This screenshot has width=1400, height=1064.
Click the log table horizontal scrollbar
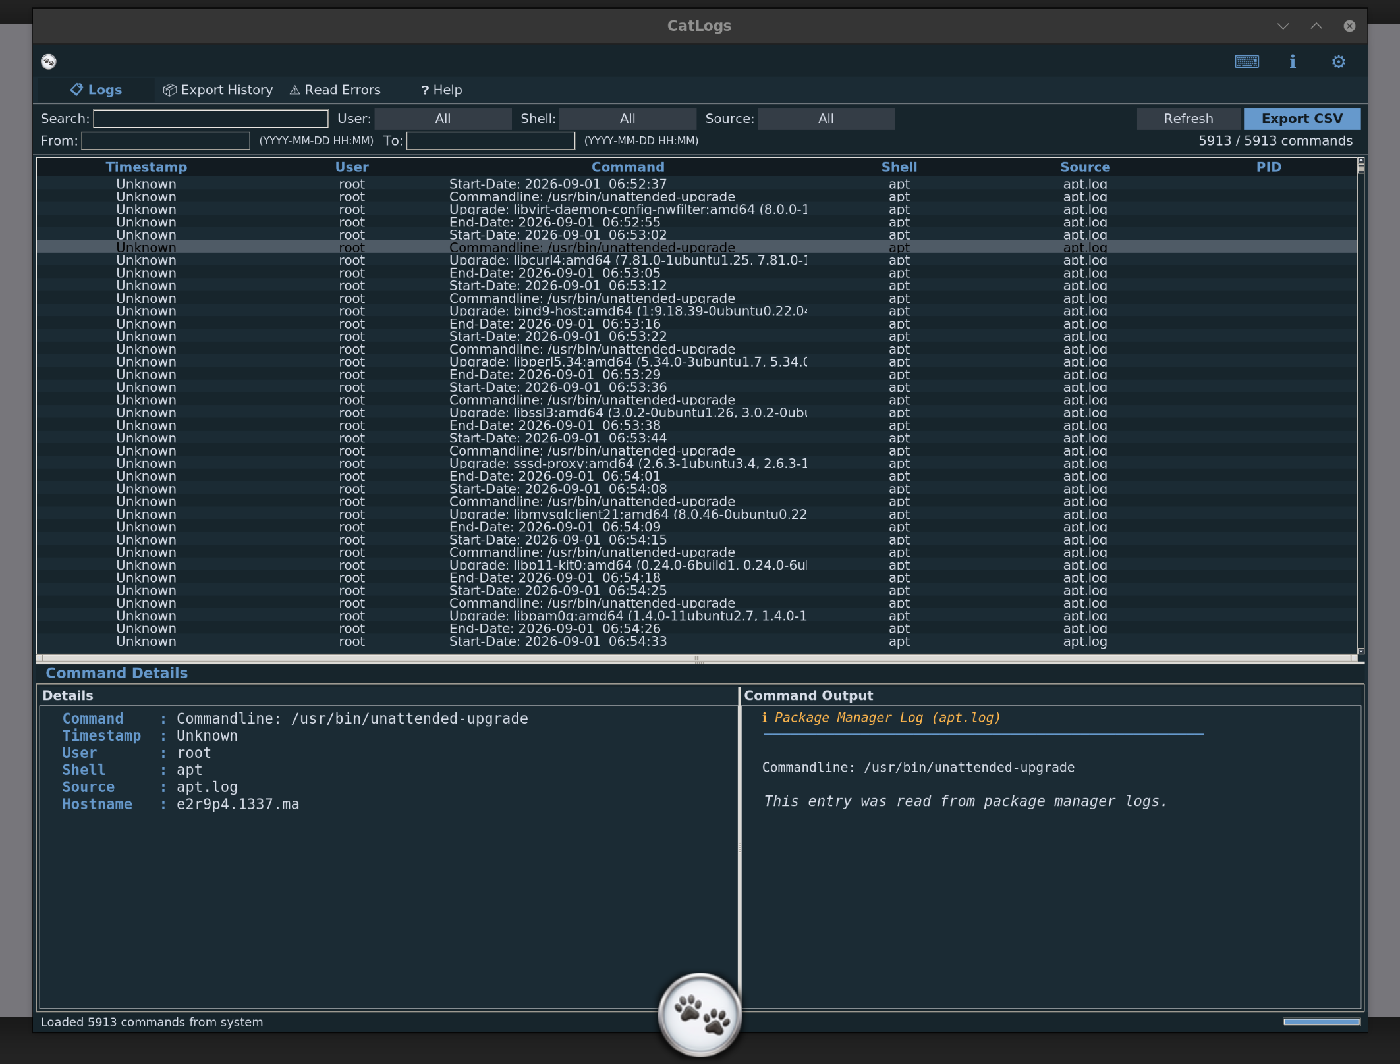tap(696, 658)
